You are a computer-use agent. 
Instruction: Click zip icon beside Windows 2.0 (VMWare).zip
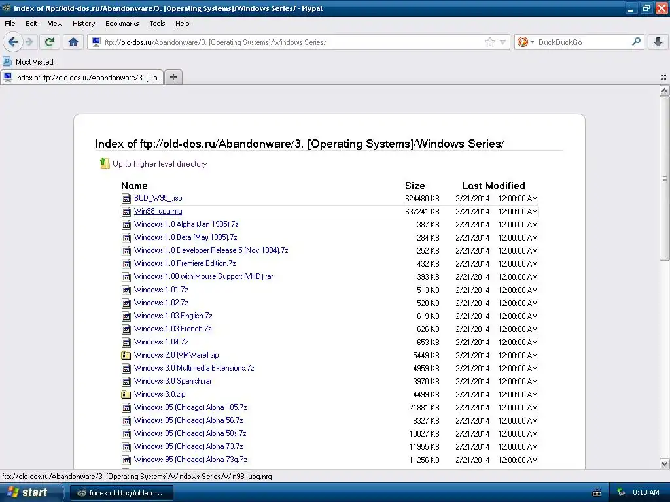tap(126, 355)
